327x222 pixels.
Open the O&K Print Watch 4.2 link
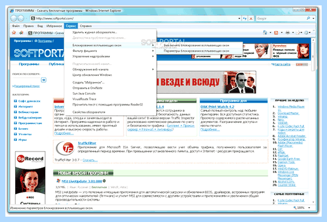click(217, 106)
